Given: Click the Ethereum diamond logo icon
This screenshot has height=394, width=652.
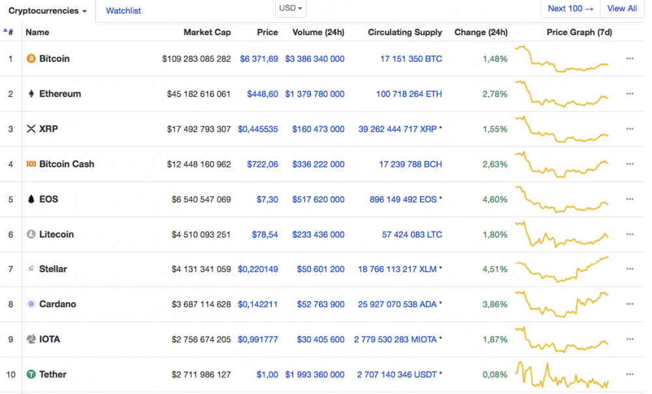Looking at the screenshot, I should click(x=31, y=94).
